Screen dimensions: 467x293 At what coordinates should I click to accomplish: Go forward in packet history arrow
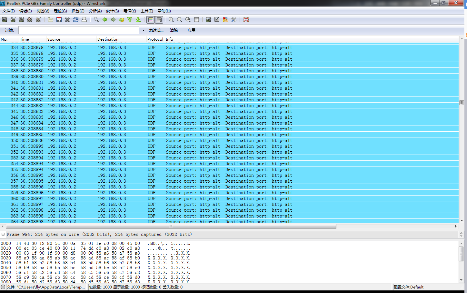113,20
